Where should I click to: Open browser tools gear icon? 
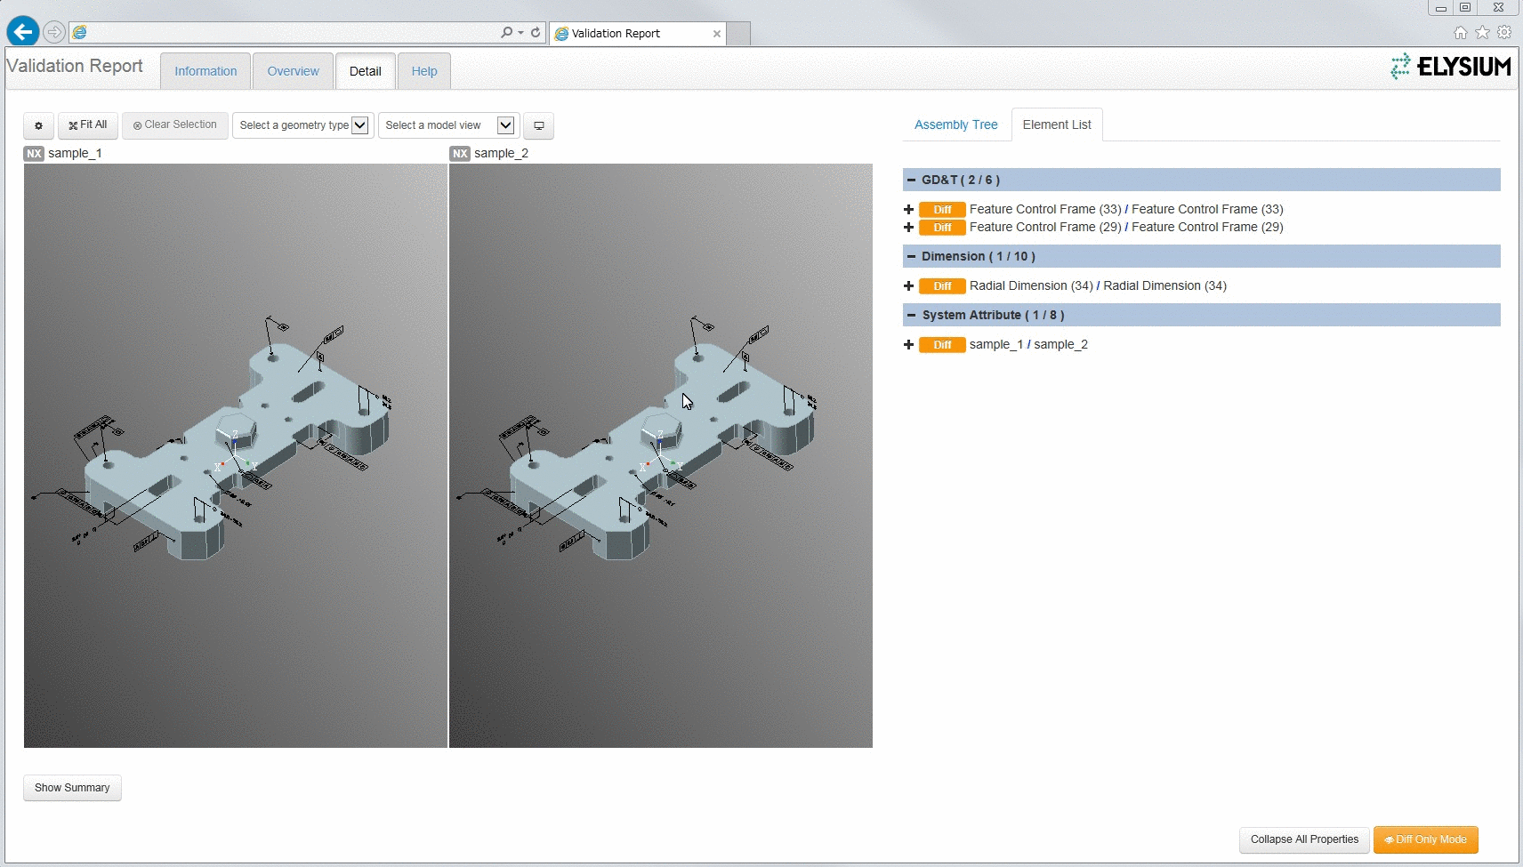[x=1504, y=32]
